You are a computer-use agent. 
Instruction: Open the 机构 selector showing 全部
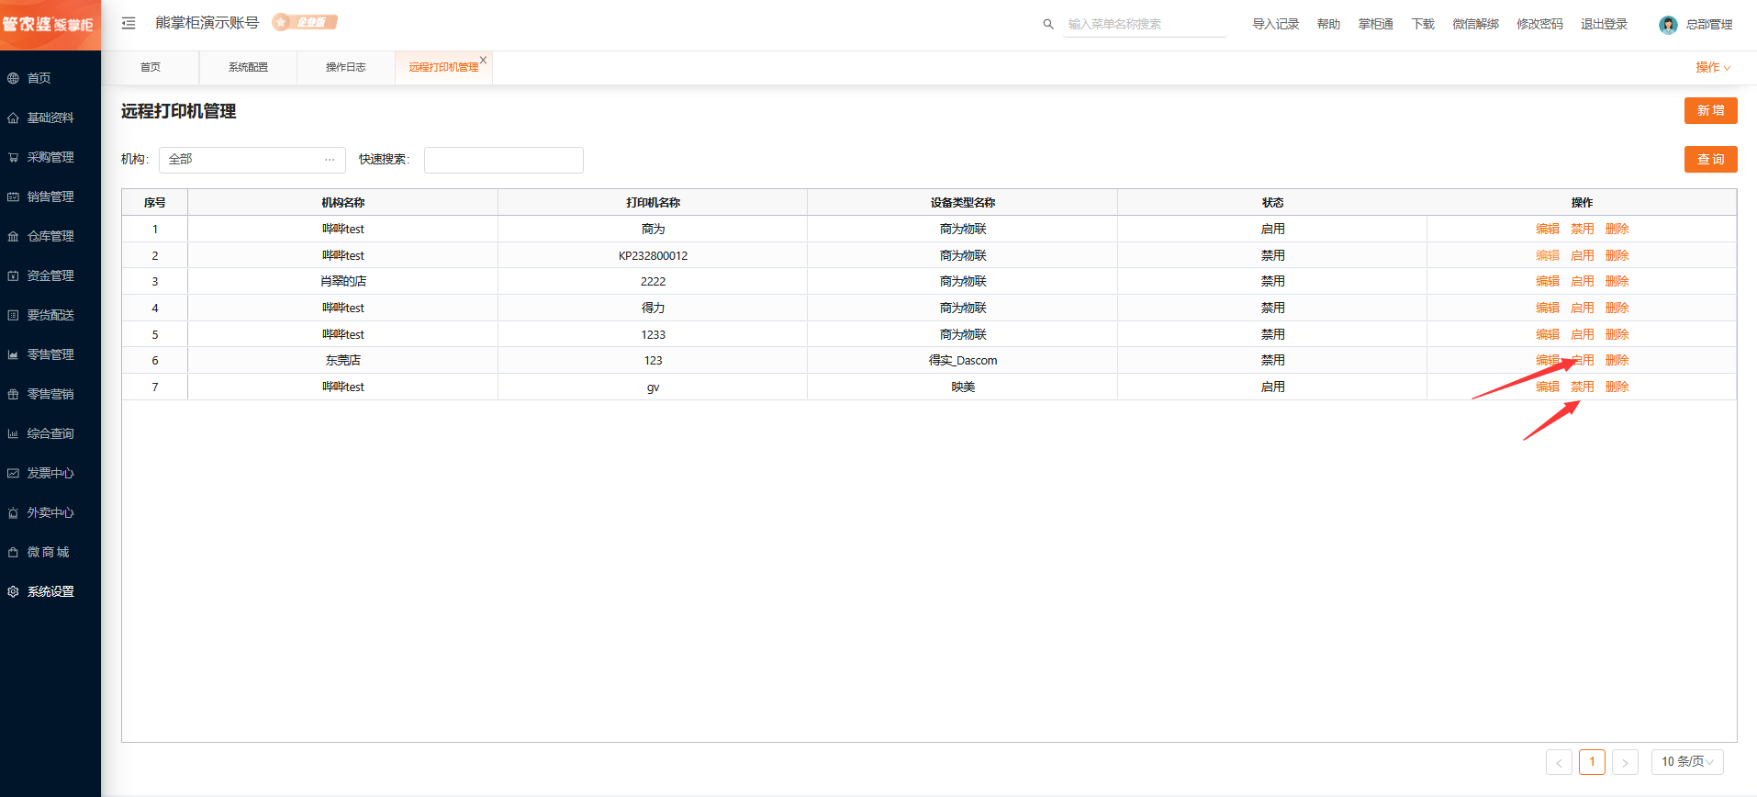(252, 160)
